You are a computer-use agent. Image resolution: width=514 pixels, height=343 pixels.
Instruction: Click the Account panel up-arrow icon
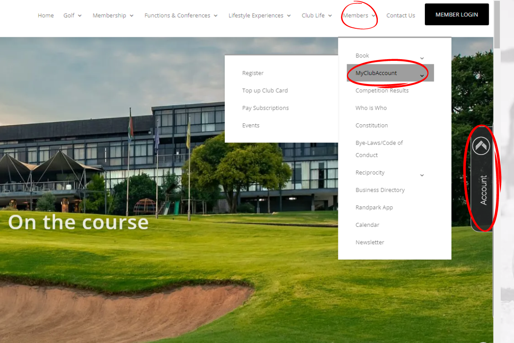coord(481,146)
